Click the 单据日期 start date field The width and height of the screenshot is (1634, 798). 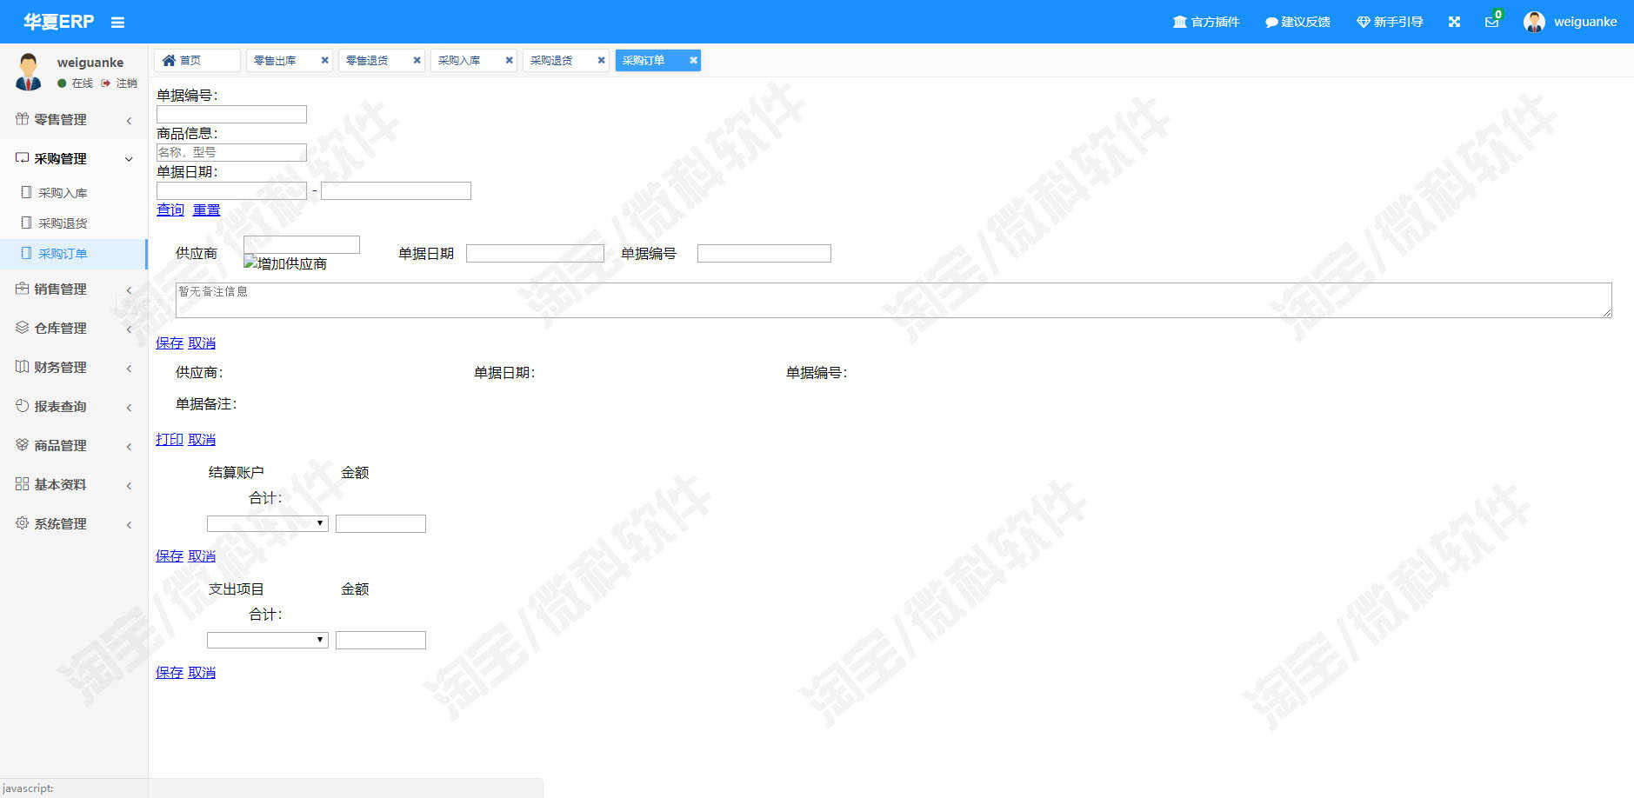click(x=231, y=190)
